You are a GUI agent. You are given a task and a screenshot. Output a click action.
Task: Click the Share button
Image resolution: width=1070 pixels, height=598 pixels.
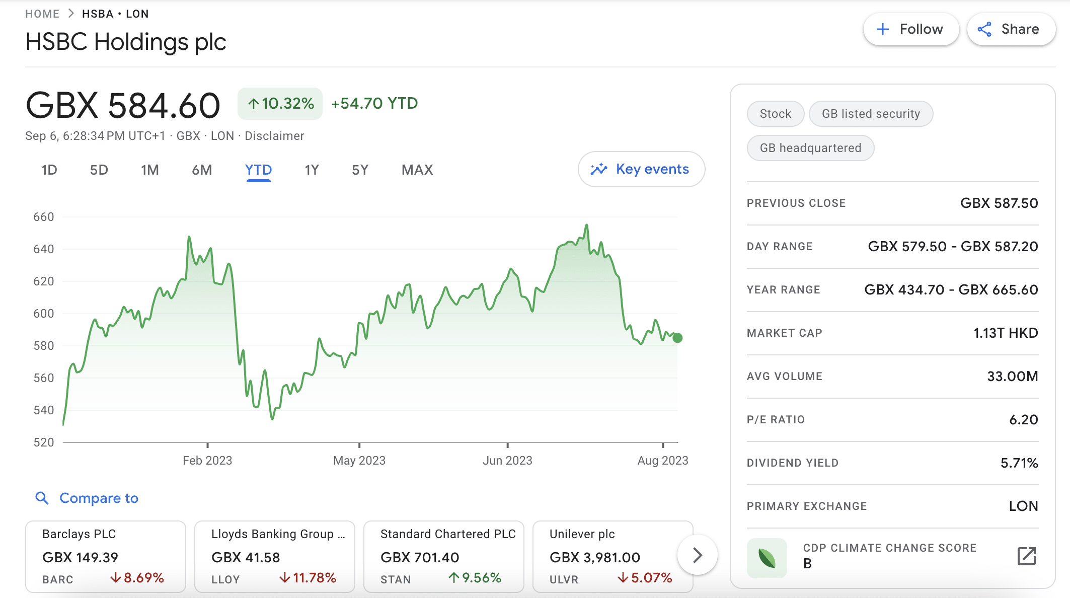(1011, 29)
